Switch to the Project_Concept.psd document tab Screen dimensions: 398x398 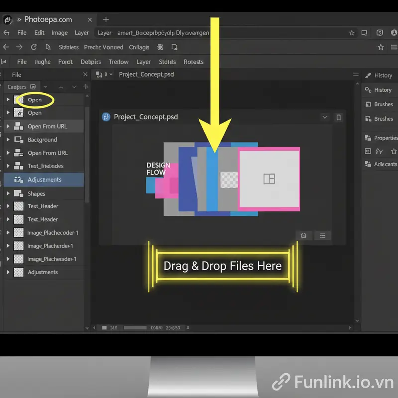point(146,74)
